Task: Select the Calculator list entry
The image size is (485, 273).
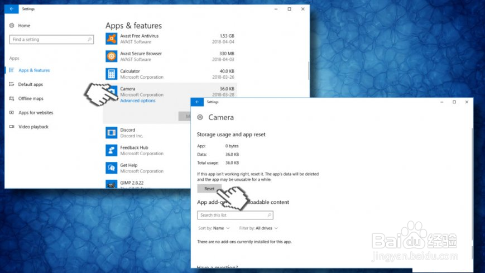Action: tap(170, 74)
